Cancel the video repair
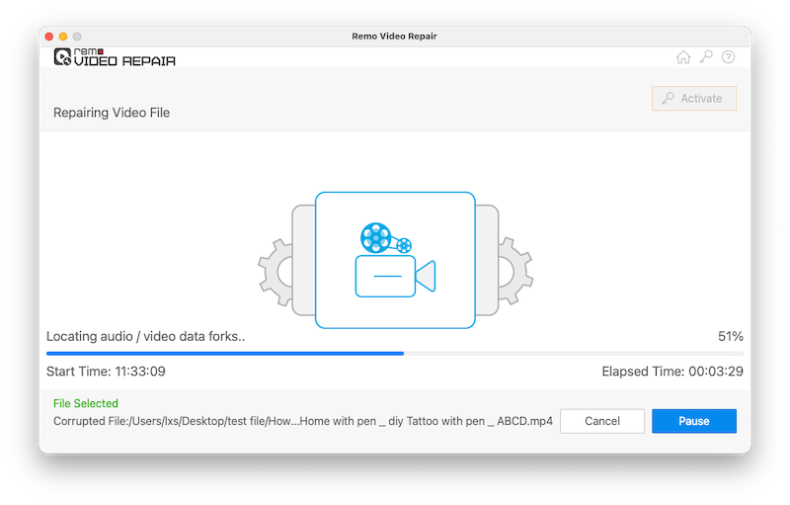Image resolution: width=790 pixels, height=505 pixels. (x=602, y=421)
